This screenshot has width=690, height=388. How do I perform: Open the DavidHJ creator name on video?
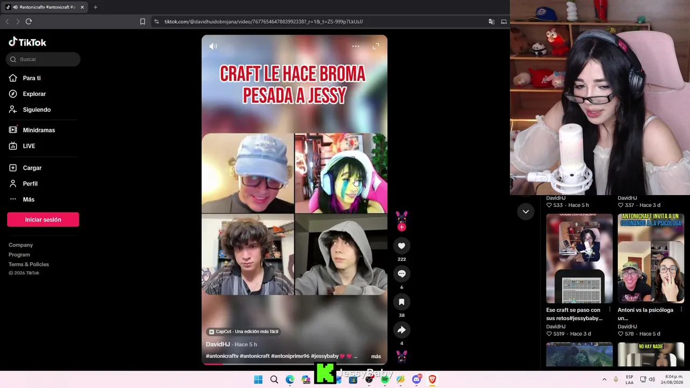pyautogui.click(x=218, y=344)
